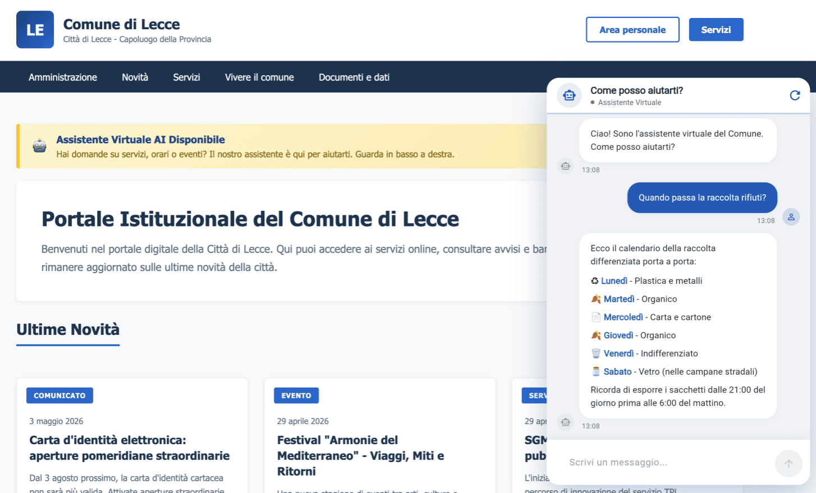Focus the Scrivi un messaggio field
This screenshot has height=493, width=816.
point(668,463)
